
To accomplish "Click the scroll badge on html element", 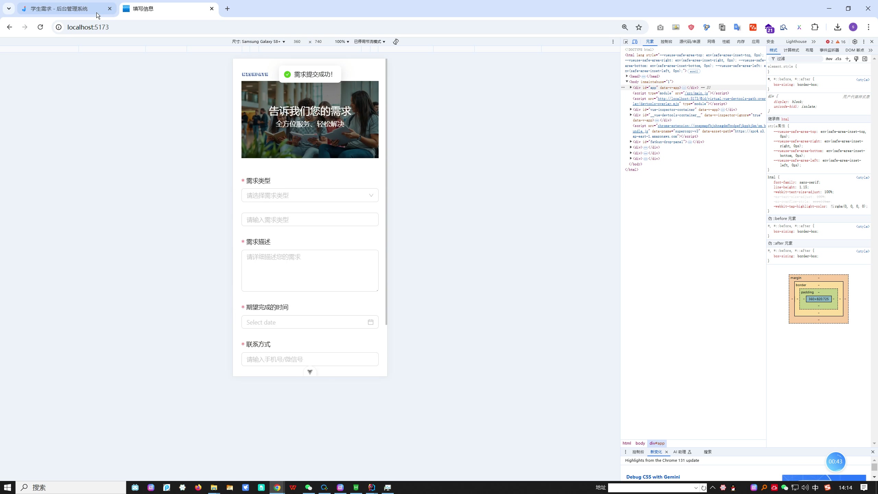I will (x=694, y=71).
